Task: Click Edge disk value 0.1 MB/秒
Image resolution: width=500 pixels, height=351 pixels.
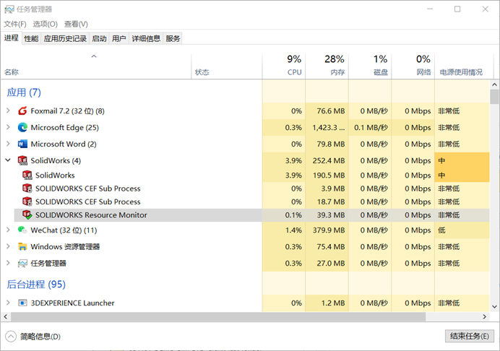Action: coord(371,128)
